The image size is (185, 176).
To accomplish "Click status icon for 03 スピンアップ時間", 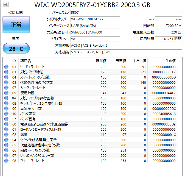I will [6, 72].
